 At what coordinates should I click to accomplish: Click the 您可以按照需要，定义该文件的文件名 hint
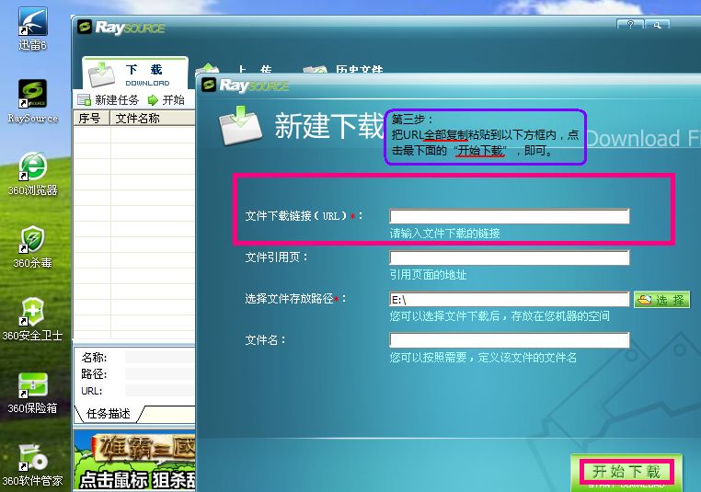483,358
